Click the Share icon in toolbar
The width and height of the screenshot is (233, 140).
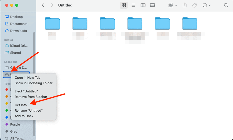[x=185, y=5]
